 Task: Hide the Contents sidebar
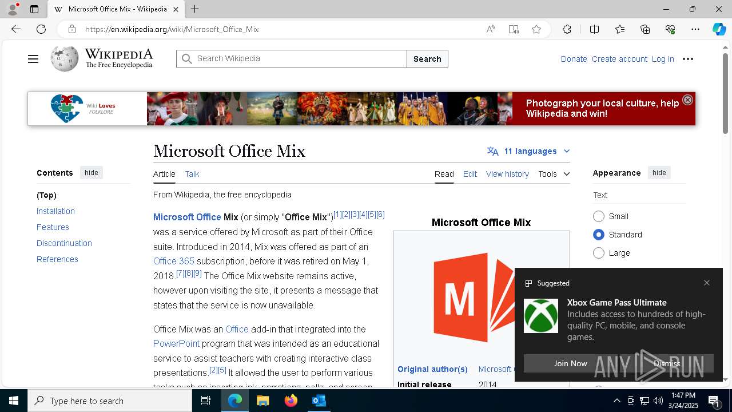(x=91, y=173)
